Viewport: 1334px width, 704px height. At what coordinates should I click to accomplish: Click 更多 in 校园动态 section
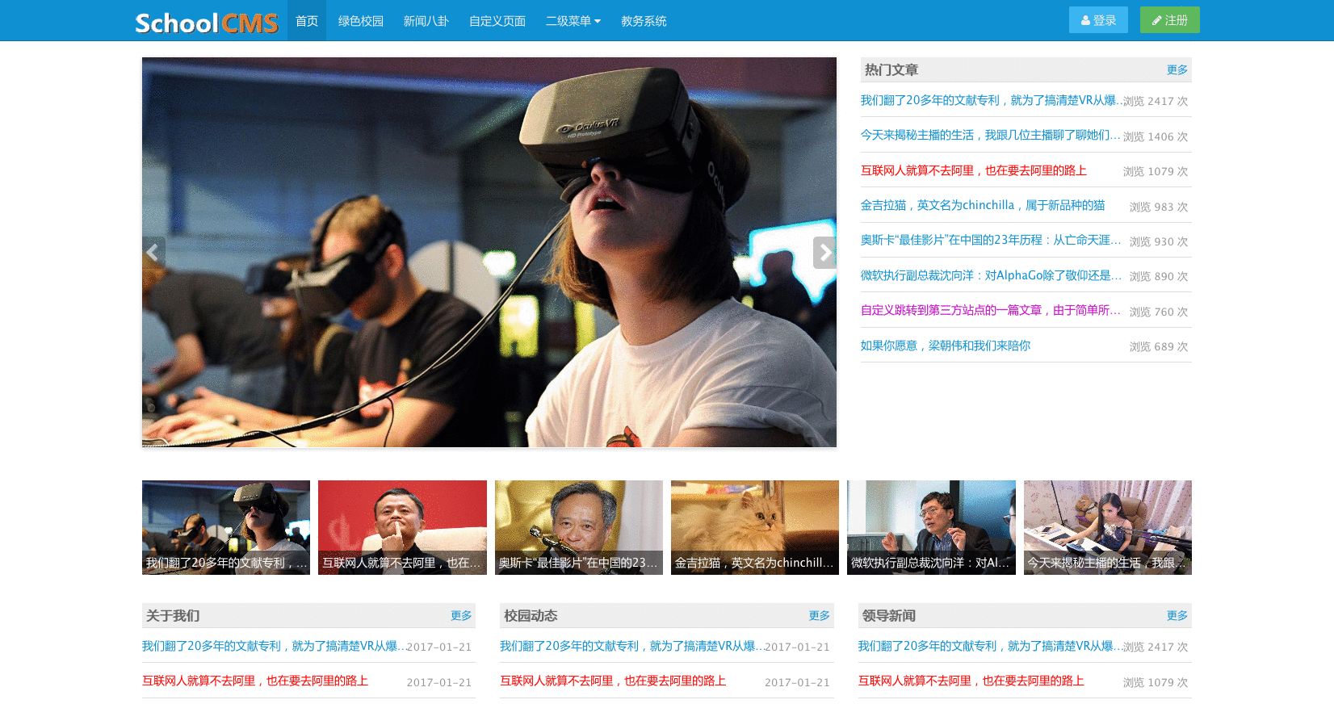(820, 616)
